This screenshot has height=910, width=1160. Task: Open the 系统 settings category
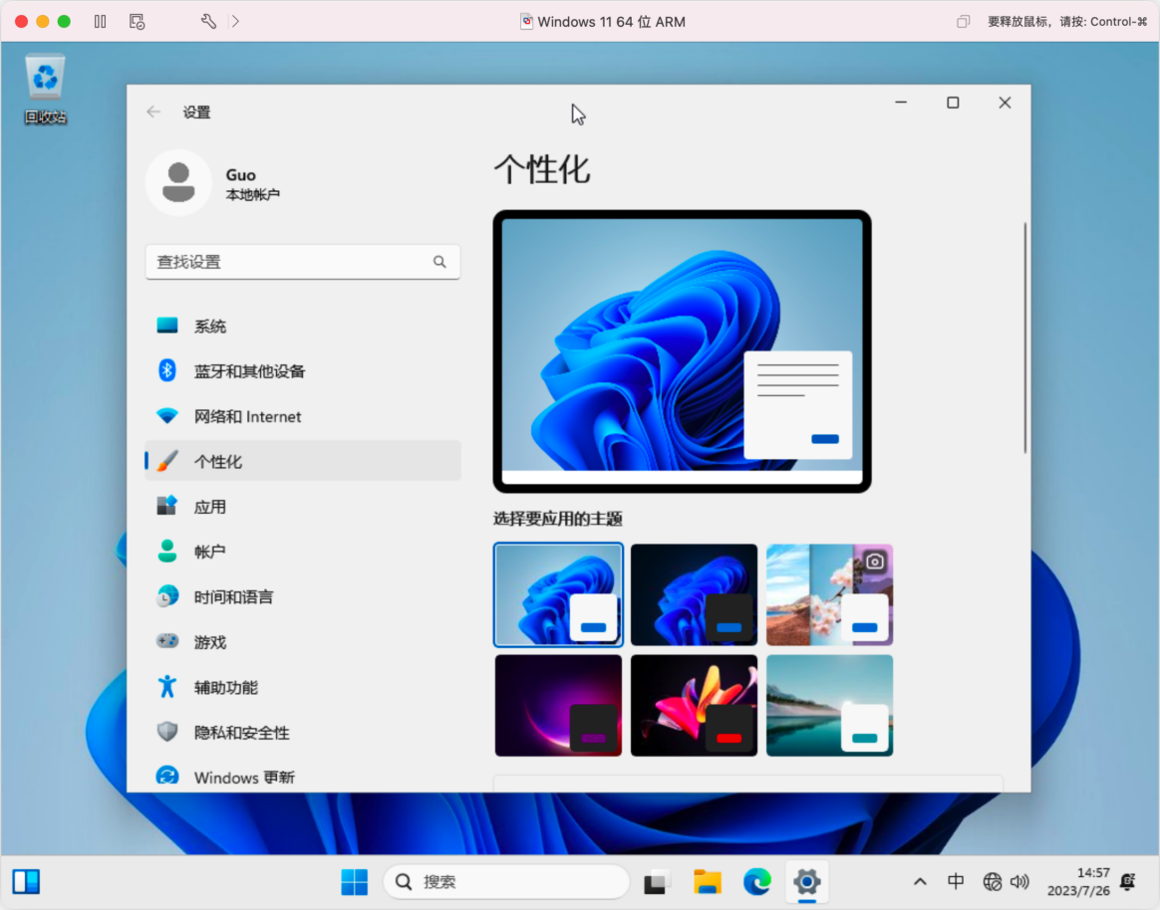pos(303,326)
